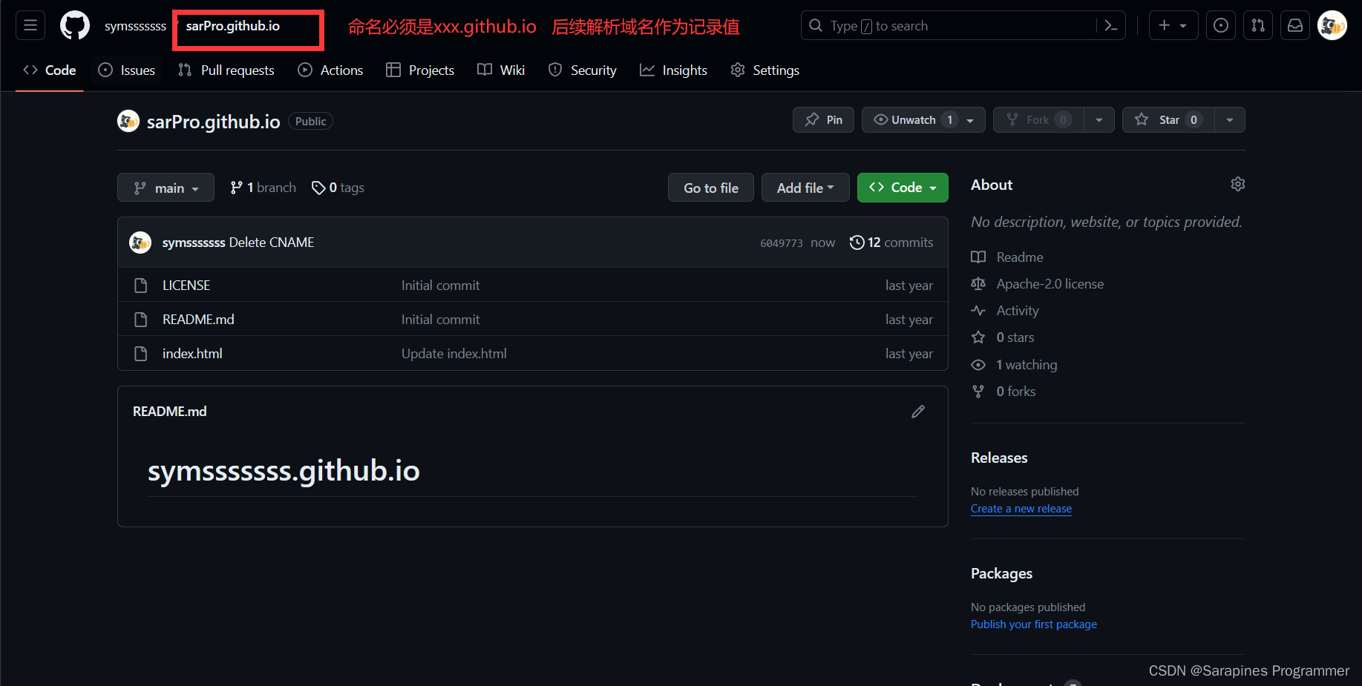Open commit history via the clock icon
The height and width of the screenshot is (686, 1362).
(857, 242)
